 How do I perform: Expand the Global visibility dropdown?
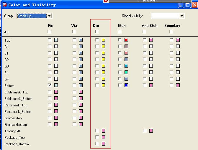[x=181, y=16]
